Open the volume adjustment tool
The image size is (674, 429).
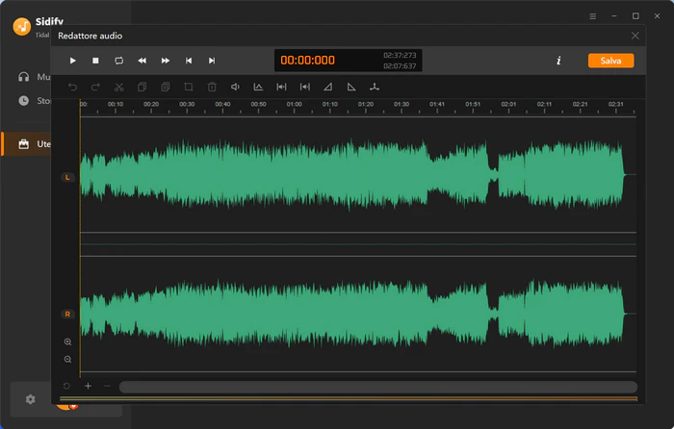(x=235, y=88)
